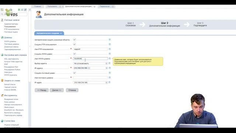Go back to Шаг 1 Основное

[131, 24]
